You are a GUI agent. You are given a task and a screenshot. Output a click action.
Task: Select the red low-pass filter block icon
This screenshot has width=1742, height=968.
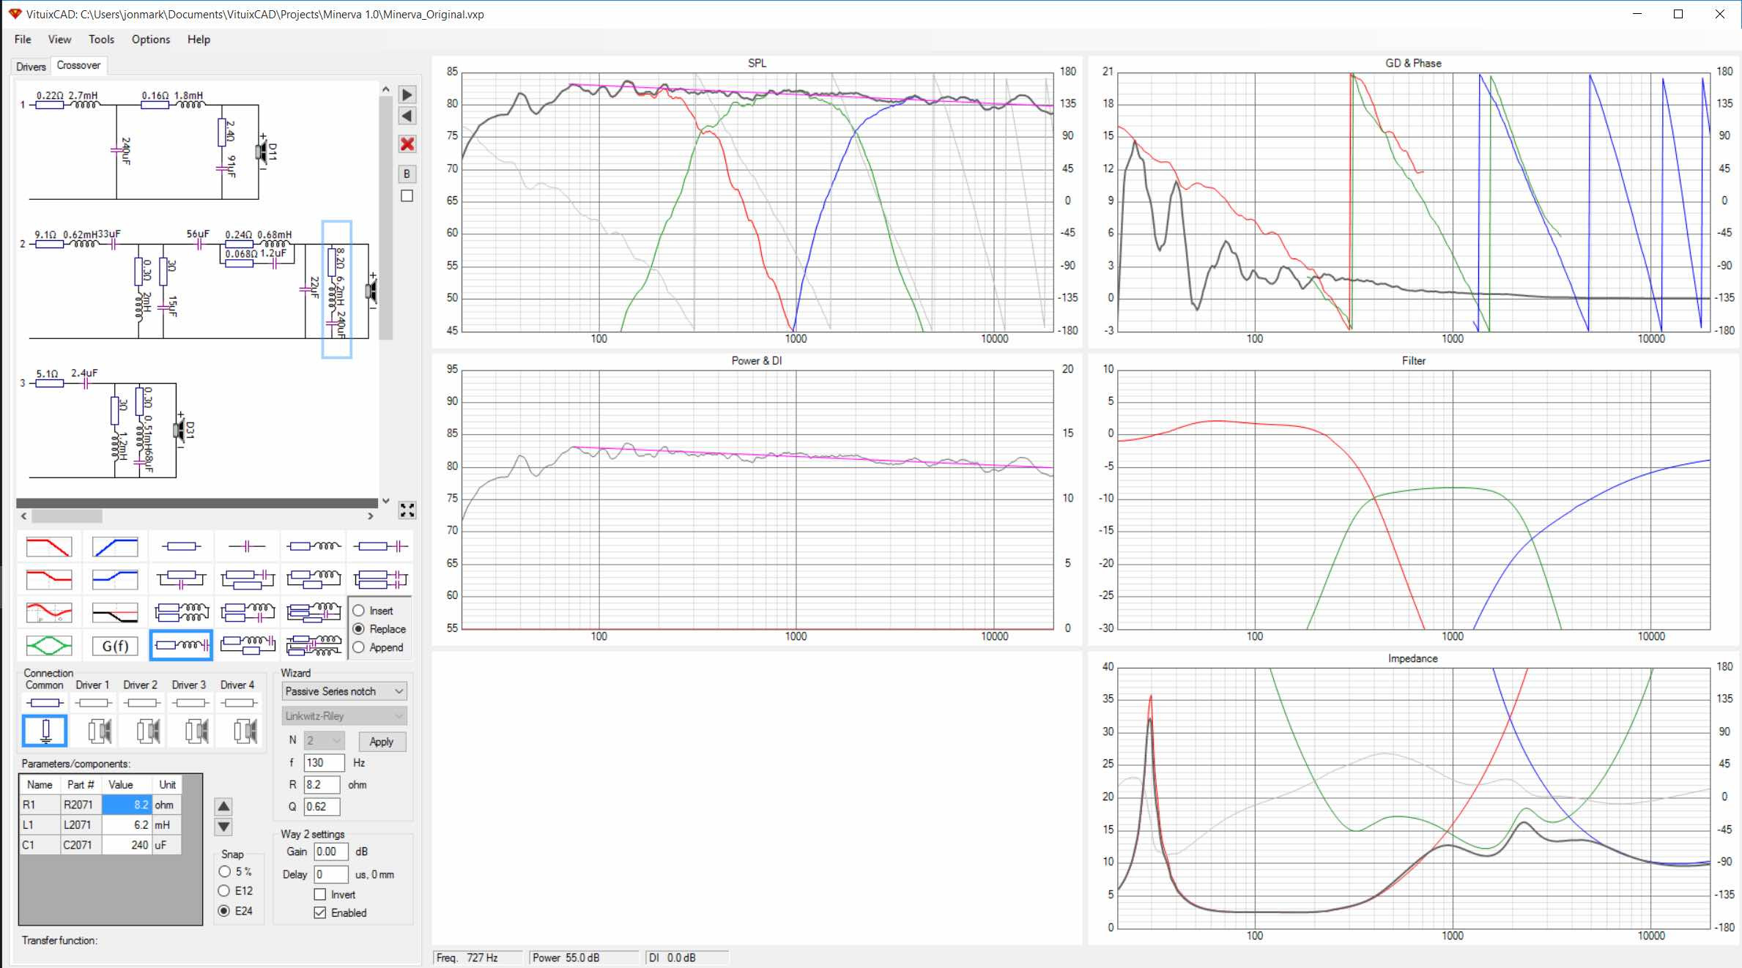point(49,547)
